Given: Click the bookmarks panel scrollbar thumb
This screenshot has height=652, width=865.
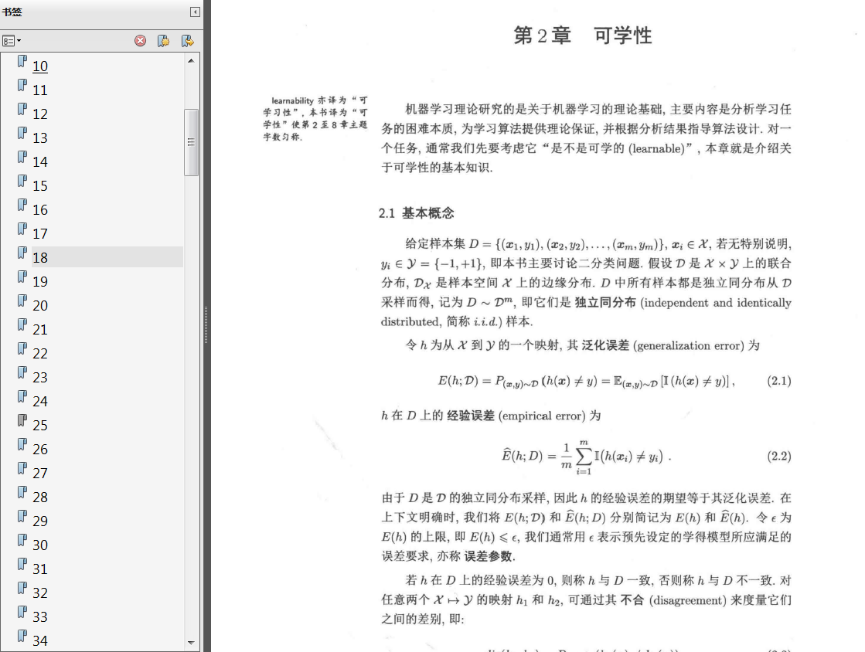Looking at the screenshot, I should pyautogui.click(x=191, y=142).
